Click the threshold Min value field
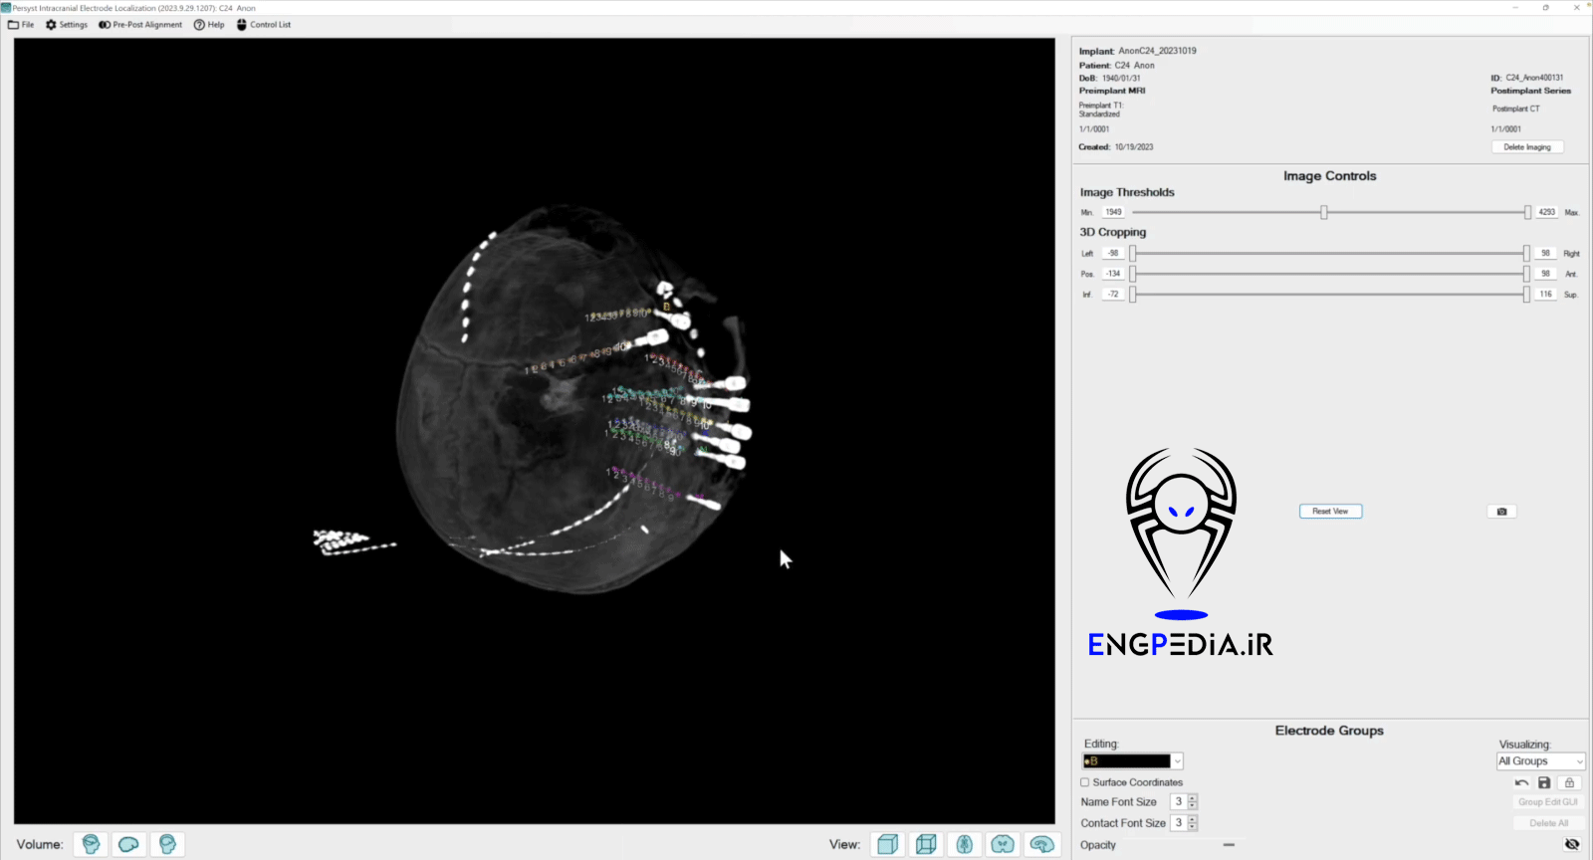Image resolution: width=1593 pixels, height=860 pixels. pyautogui.click(x=1113, y=212)
